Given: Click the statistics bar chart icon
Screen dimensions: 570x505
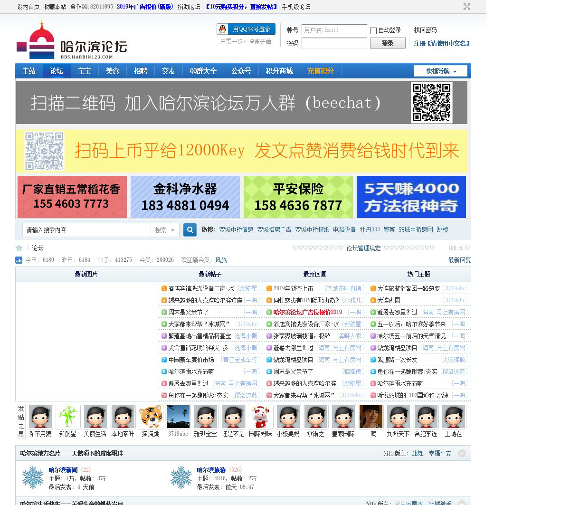Looking at the screenshot, I should (19, 260).
